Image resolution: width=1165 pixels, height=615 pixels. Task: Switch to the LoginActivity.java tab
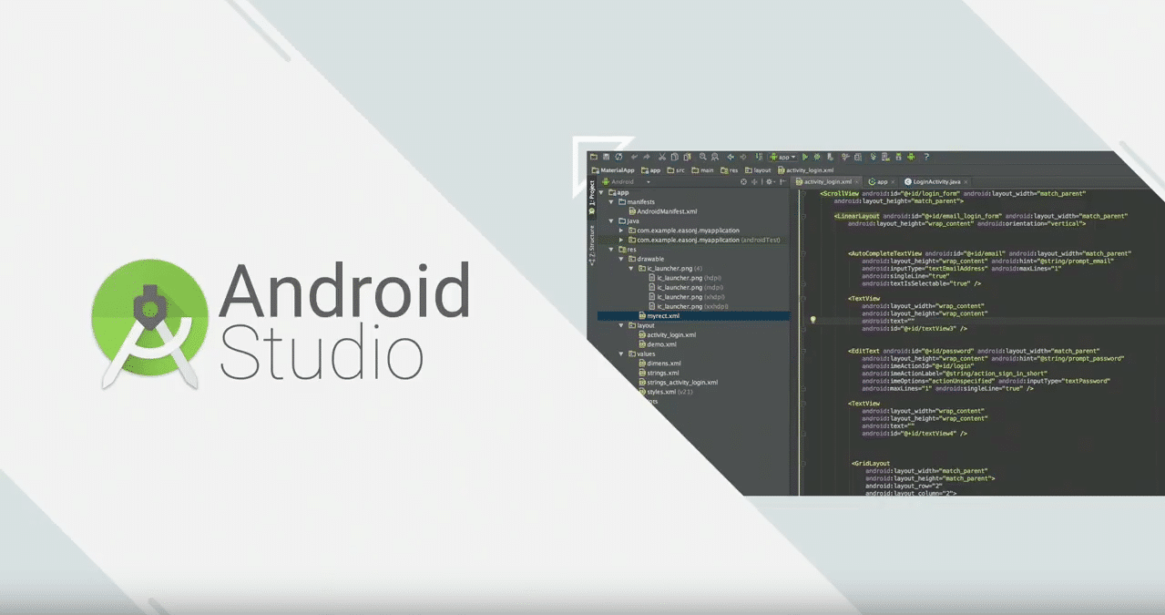[x=935, y=181]
